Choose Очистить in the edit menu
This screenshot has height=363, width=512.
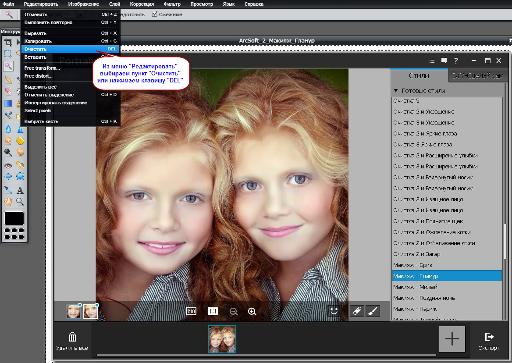[70, 49]
